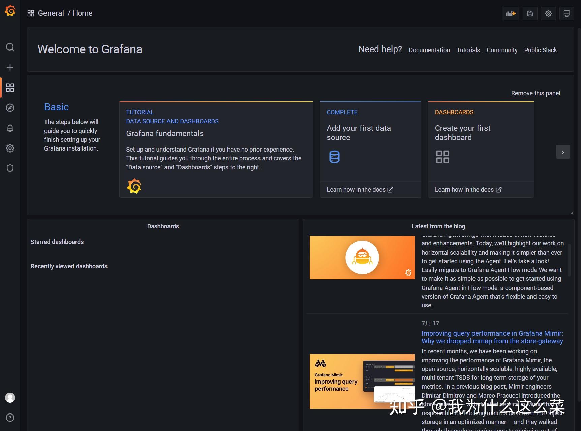This screenshot has width=581, height=431.
Task: Click the Home breadcrumb
Action: coord(82,13)
